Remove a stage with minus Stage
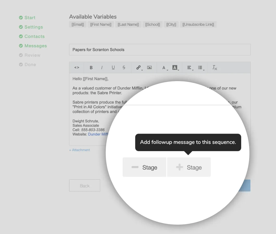The width and height of the screenshot is (276, 234). 144,167
